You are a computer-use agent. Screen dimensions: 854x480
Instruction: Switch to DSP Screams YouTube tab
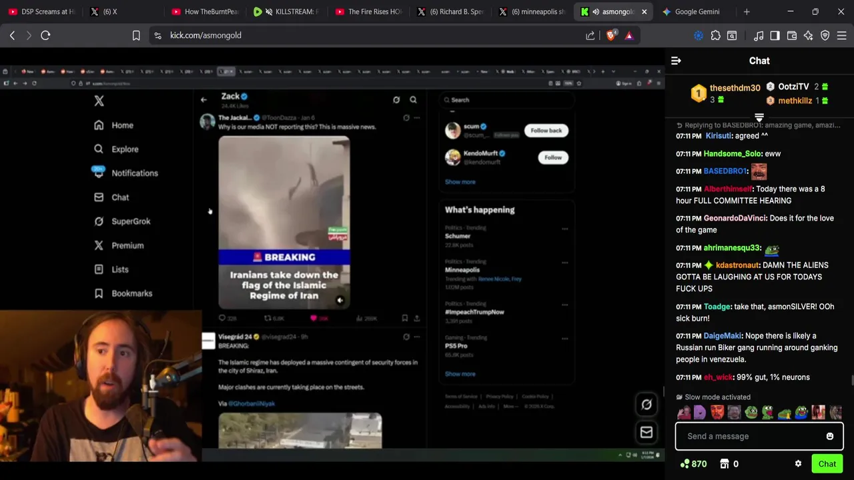43,11
